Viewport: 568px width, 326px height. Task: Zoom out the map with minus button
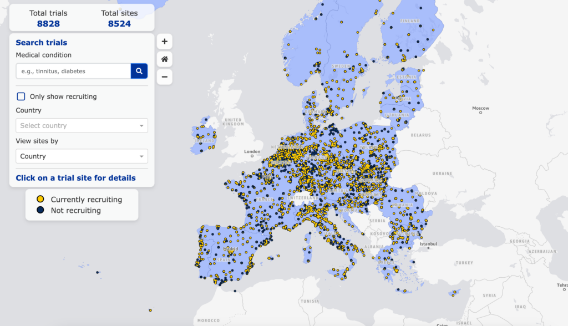[x=165, y=77]
